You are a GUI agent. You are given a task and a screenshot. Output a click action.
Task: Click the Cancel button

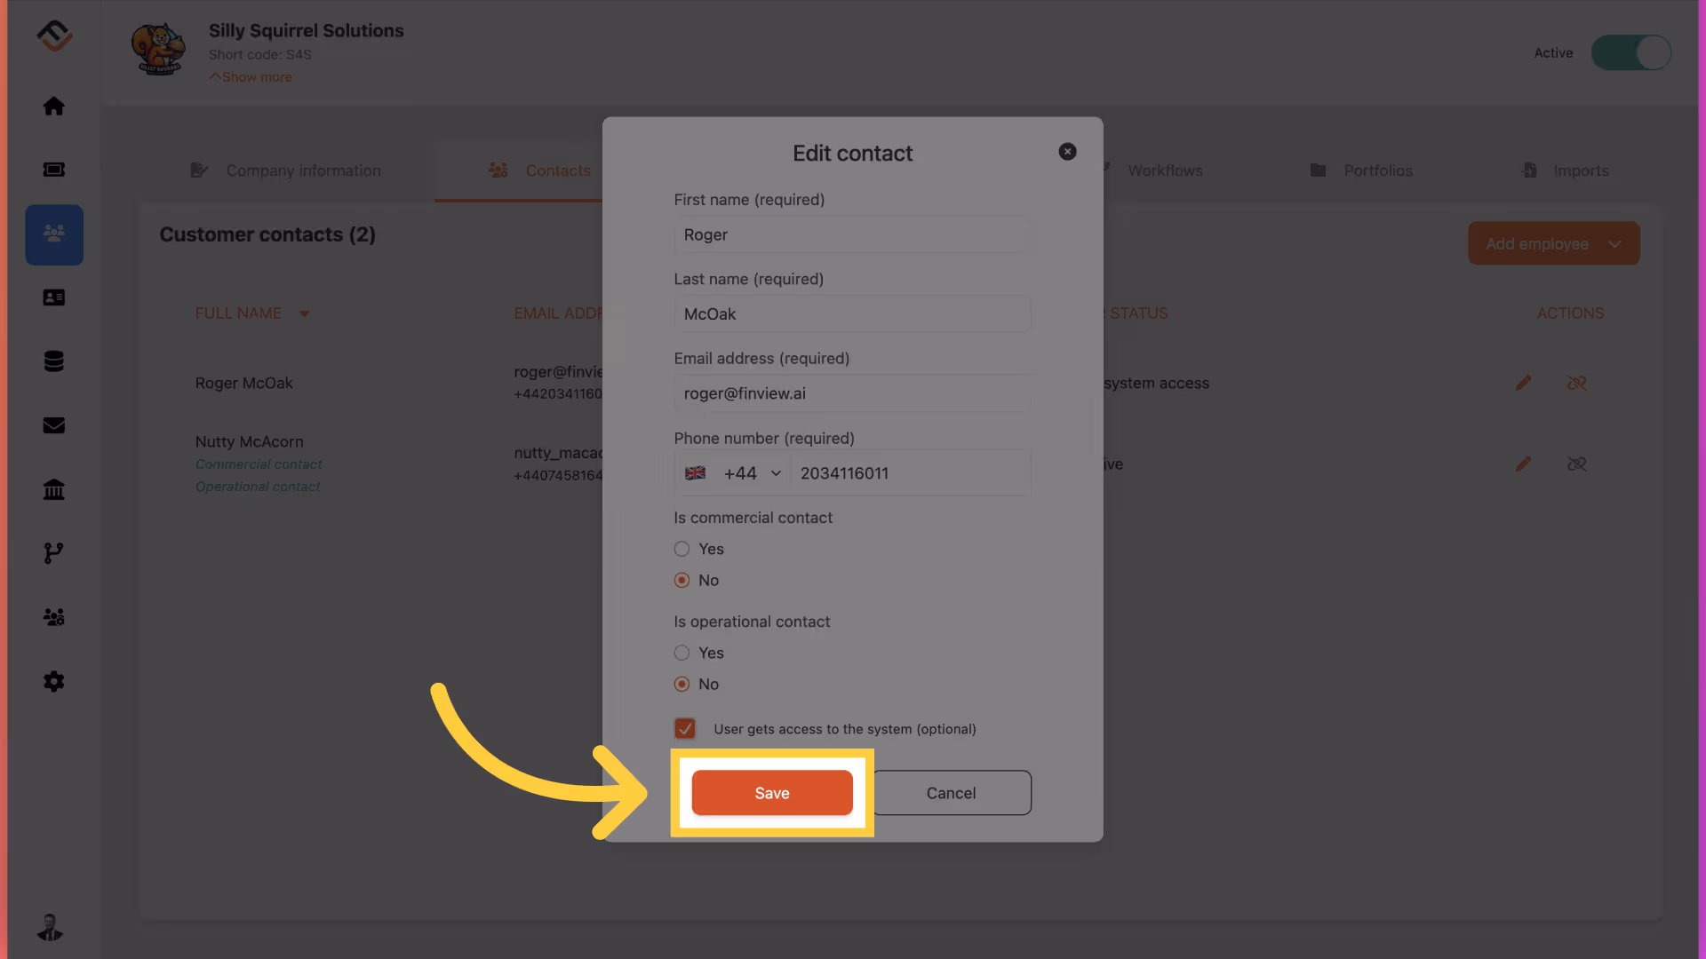(x=951, y=793)
